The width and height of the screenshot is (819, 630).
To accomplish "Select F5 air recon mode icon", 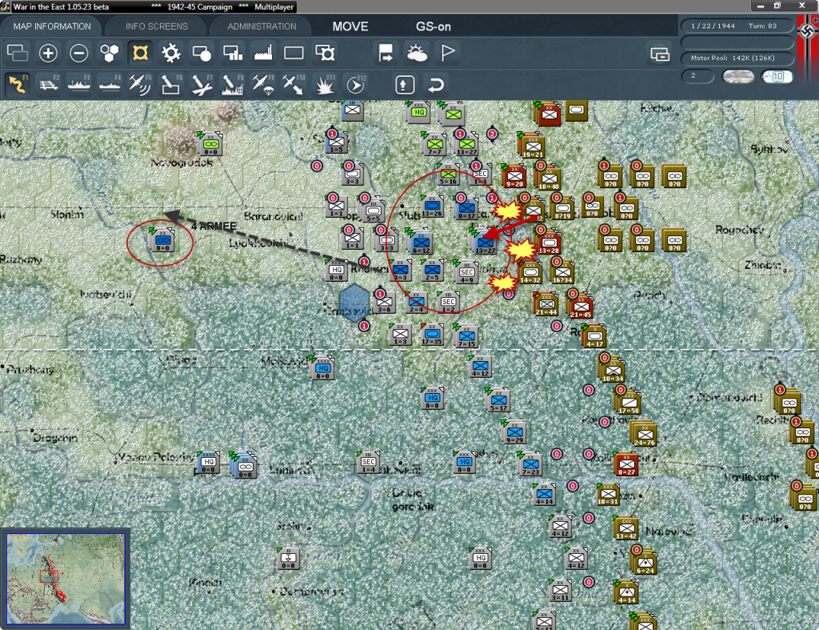I will tap(140, 84).
